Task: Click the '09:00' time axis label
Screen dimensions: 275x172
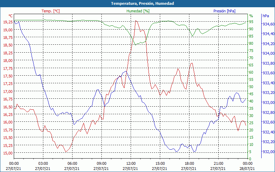Action: [x=101, y=164]
